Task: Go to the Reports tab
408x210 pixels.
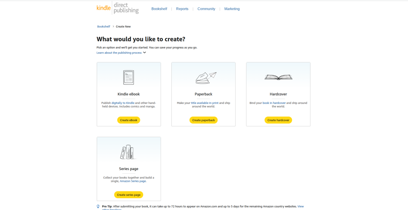Action: point(182,9)
